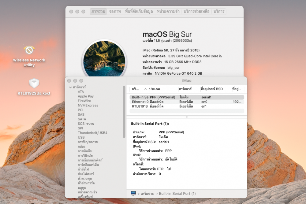This screenshot has width=306, height=204.
Task: Sort by the ที่อยู่... column header
Action: point(237,89)
